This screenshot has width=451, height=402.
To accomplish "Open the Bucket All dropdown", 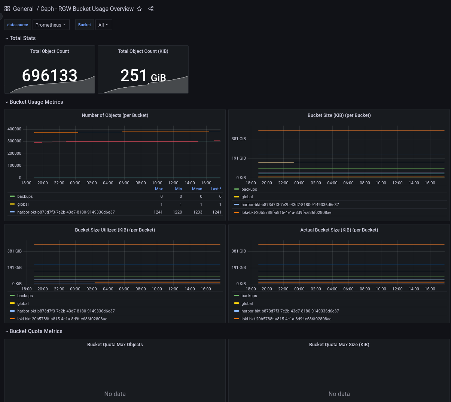I will [x=104, y=25].
